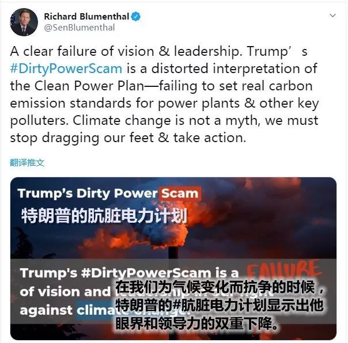Select the 特朗普的肮脏电力计划 Chinese title overlay
The image size is (348, 343).
pos(104,215)
